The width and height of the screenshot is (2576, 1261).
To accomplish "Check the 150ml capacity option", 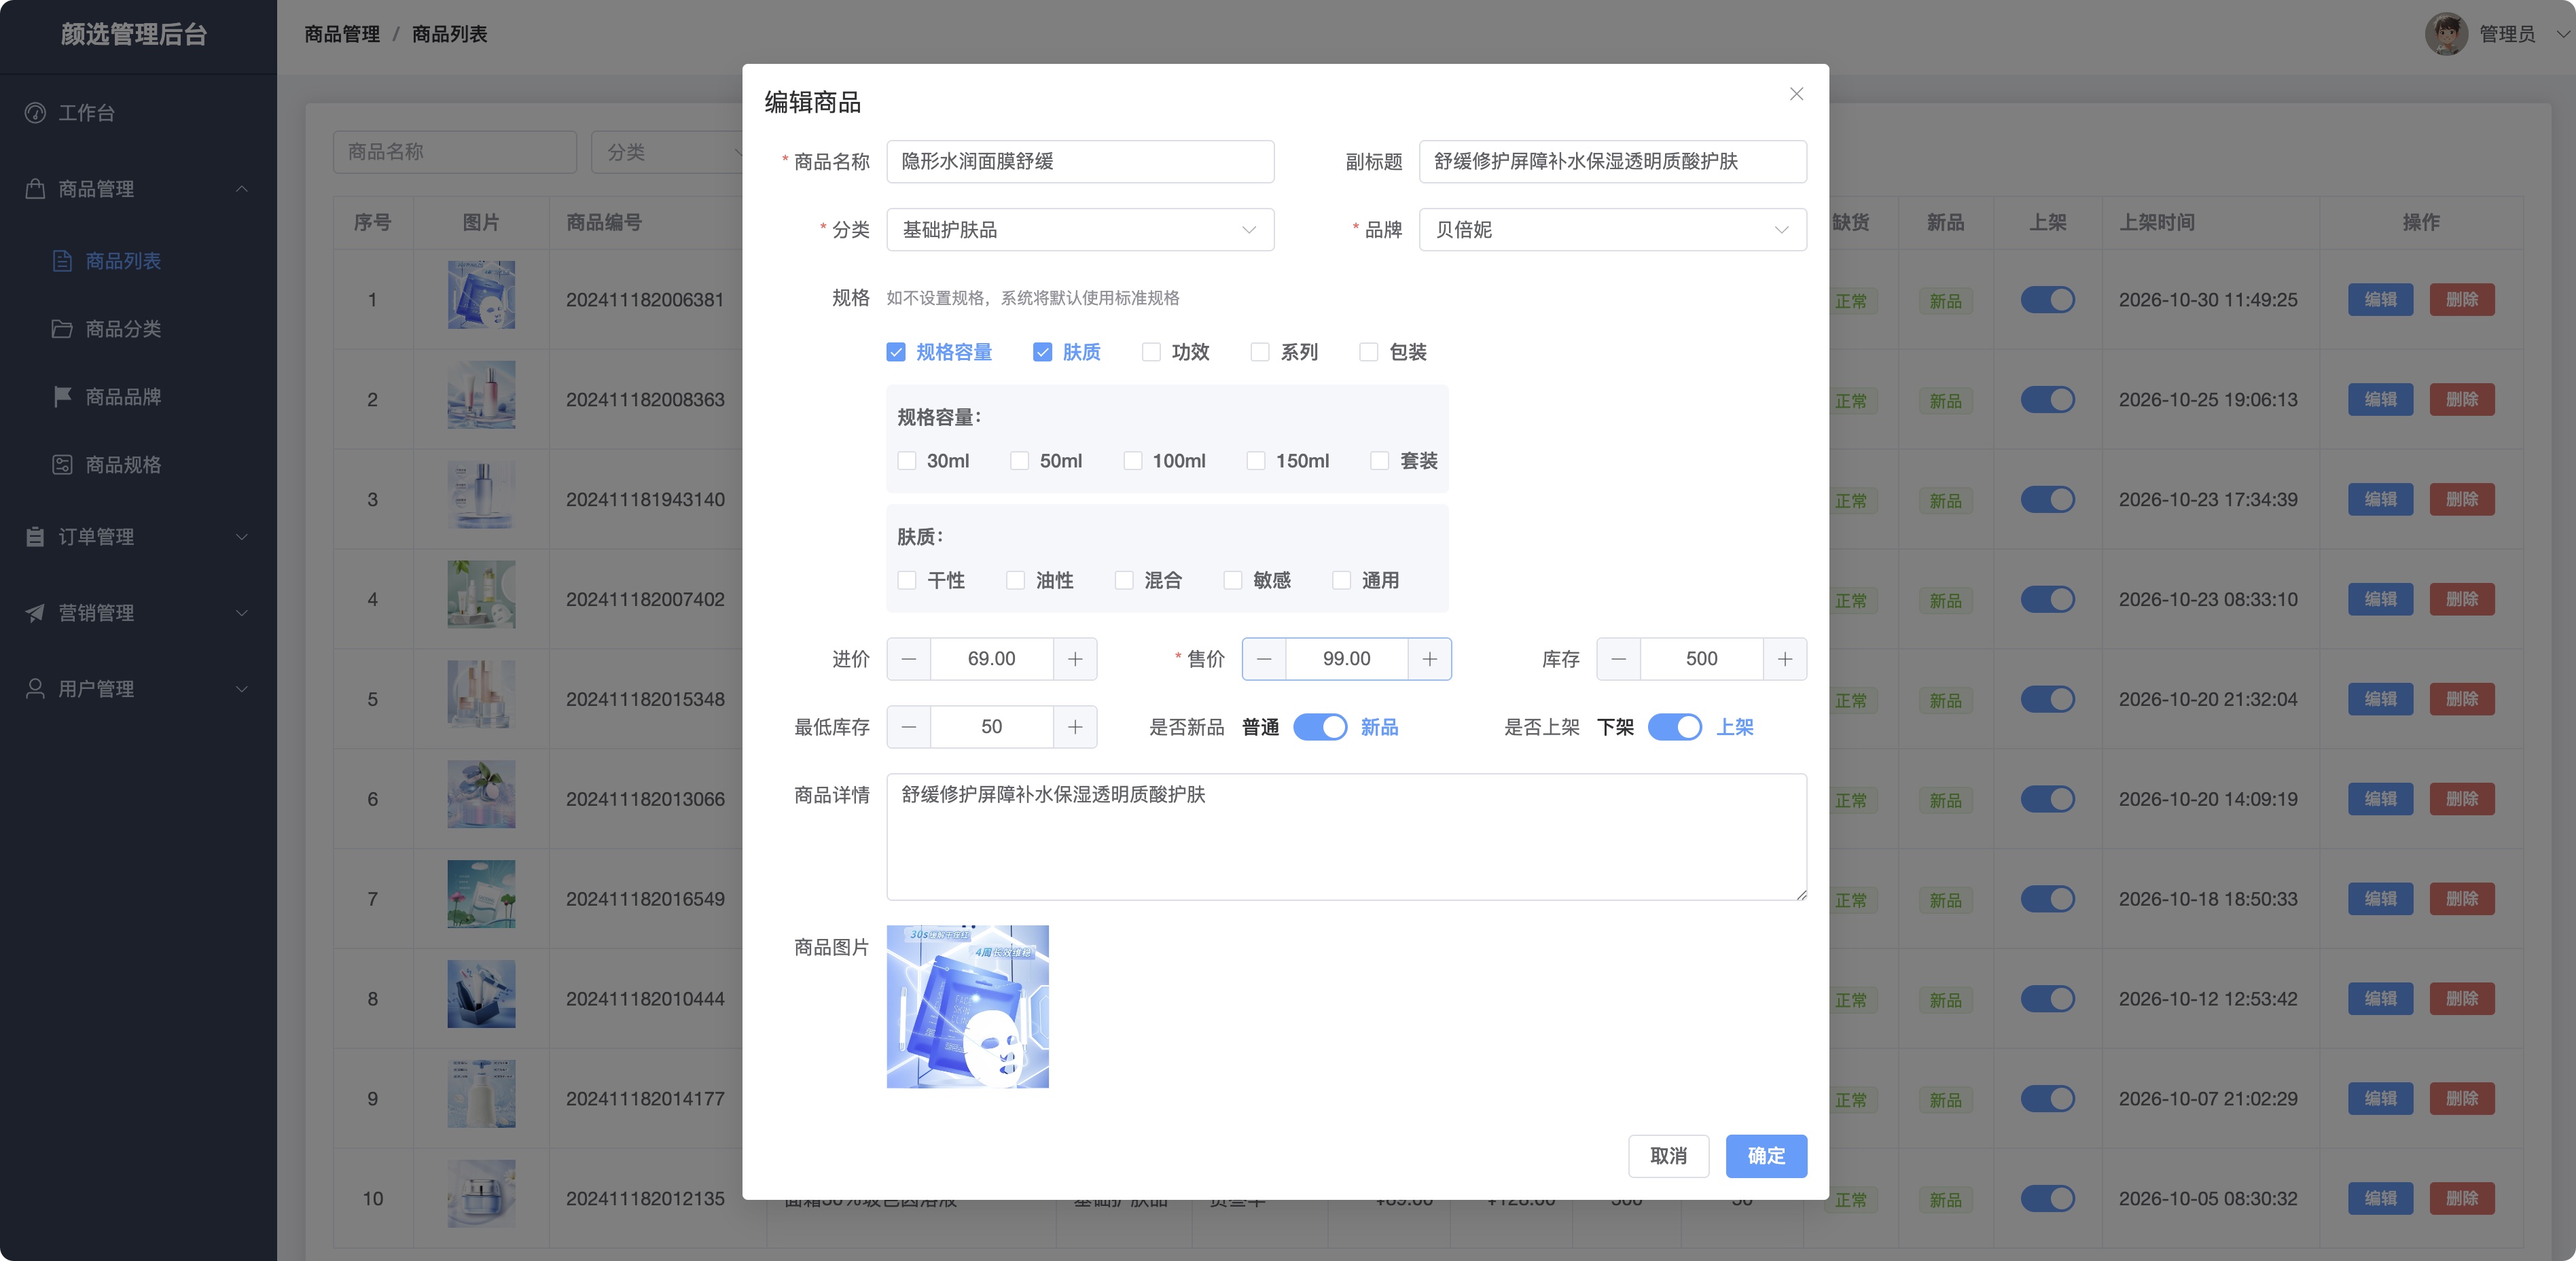I will pyautogui.click(x=1256, y=461).
